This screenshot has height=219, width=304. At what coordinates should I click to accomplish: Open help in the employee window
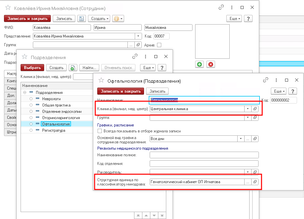point(248,19)
